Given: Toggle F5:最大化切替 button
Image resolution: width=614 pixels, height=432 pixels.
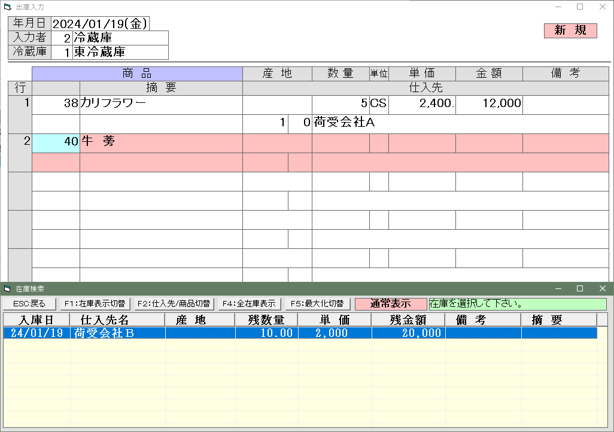Looking at the screenshot, I should (x=317, y=304).
